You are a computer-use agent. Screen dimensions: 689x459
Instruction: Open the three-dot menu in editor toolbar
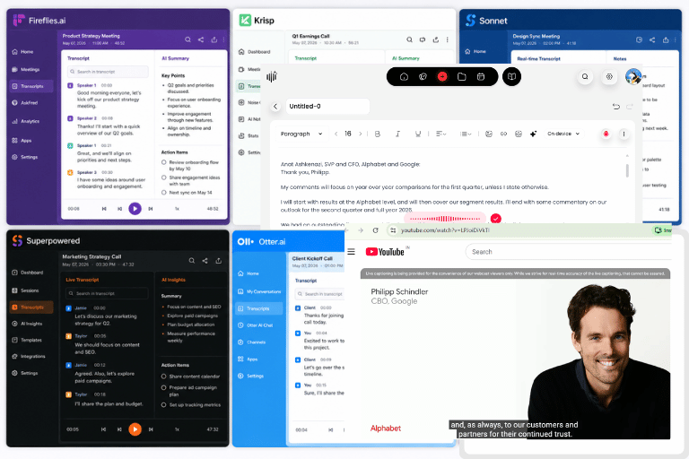tap(624, 134)
